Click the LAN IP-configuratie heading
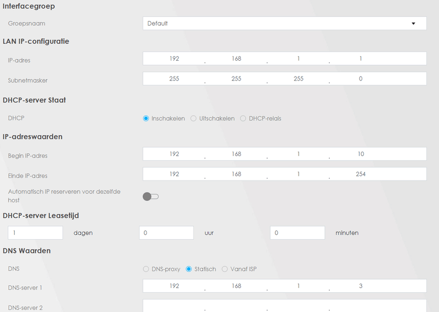439x312 pixels. (36, 42)
